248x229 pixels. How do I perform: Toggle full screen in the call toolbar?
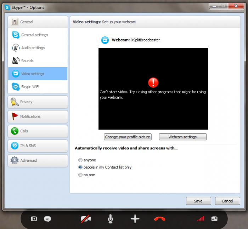coord(214,219)
